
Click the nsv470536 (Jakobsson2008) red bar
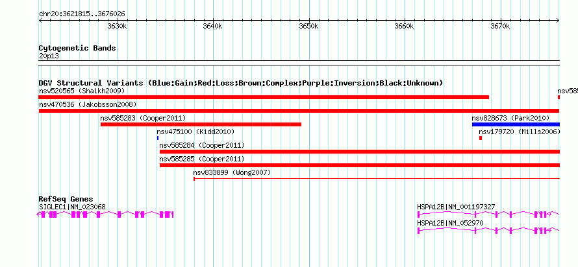[x=299, y=111]
